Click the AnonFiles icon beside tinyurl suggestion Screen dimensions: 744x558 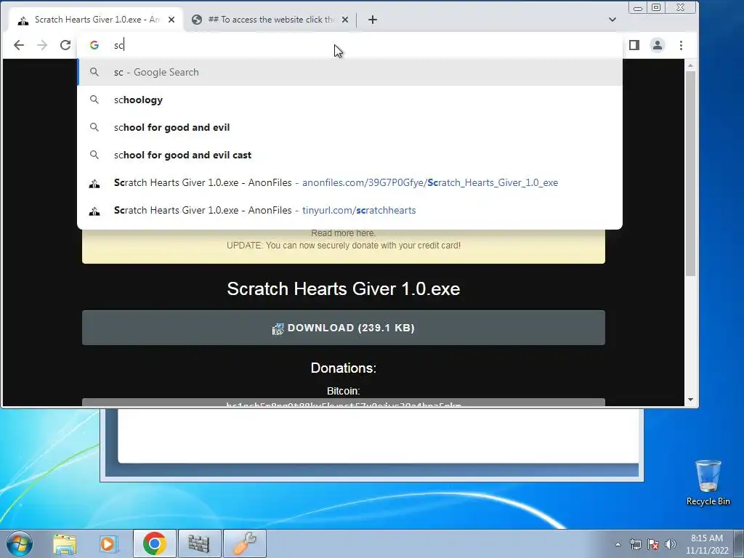[94, 211]
